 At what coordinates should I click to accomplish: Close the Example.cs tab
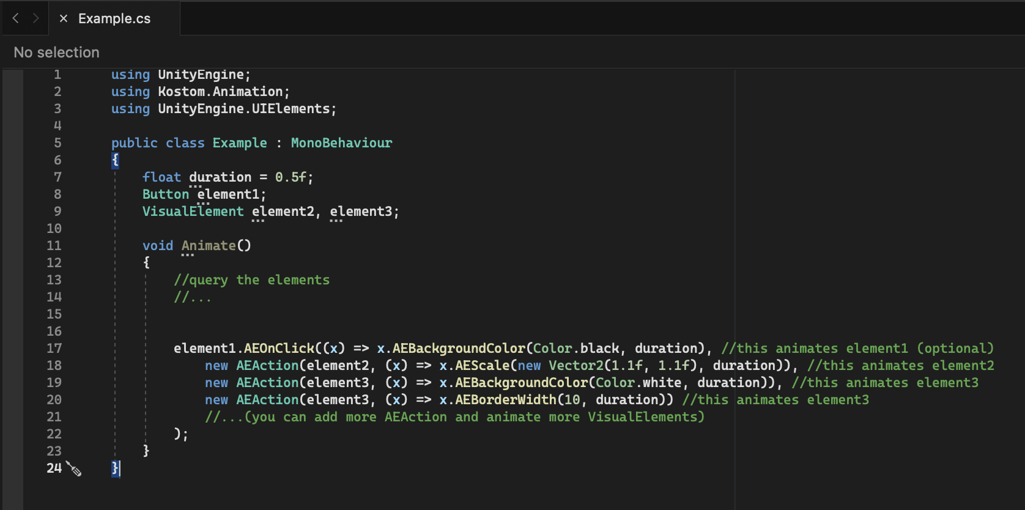point(63,18)
